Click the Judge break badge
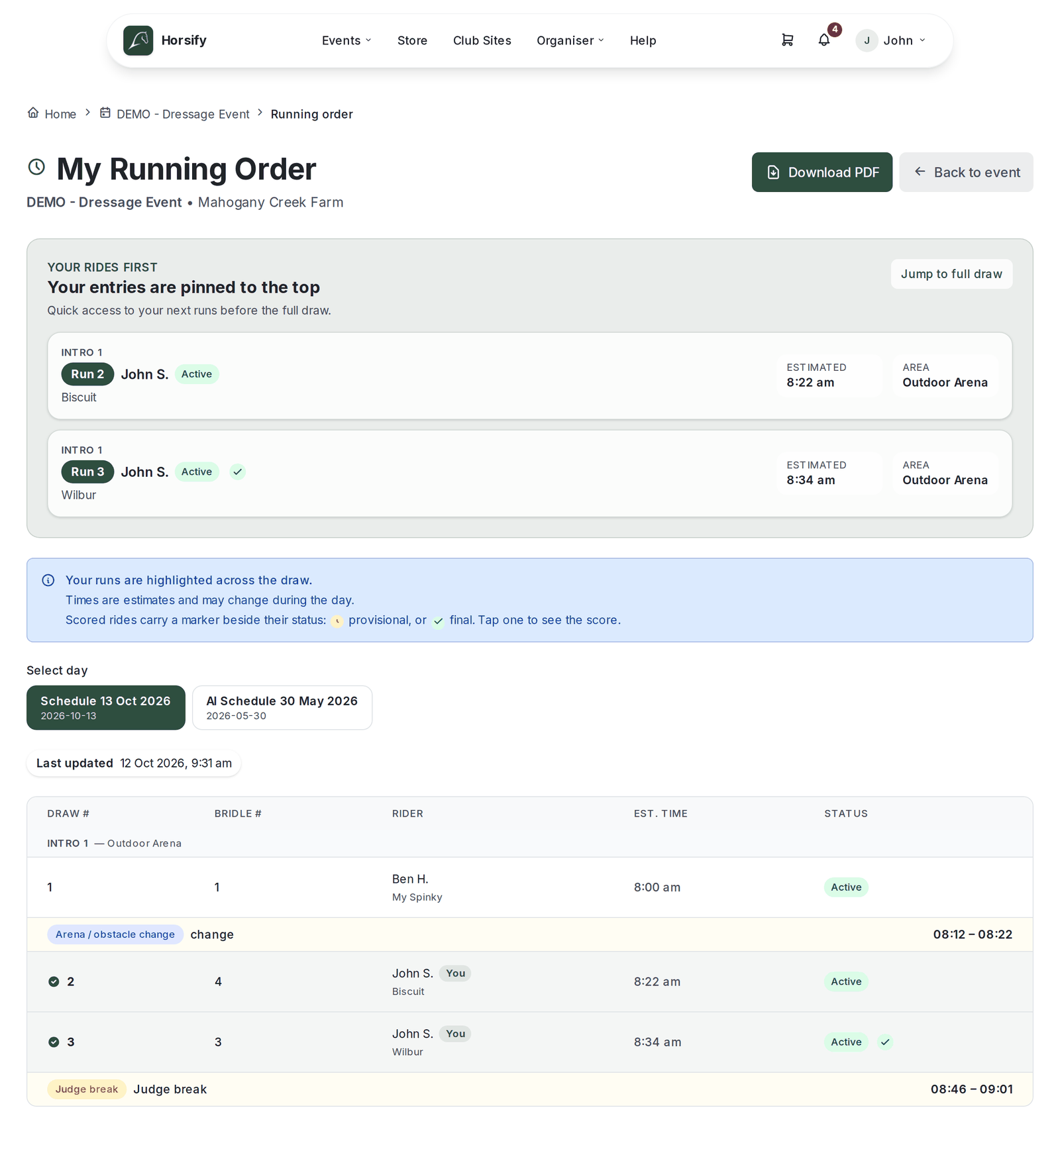Viewport: 1060px width, 1153px height. pyautogui.click(x=87, y=1089)
